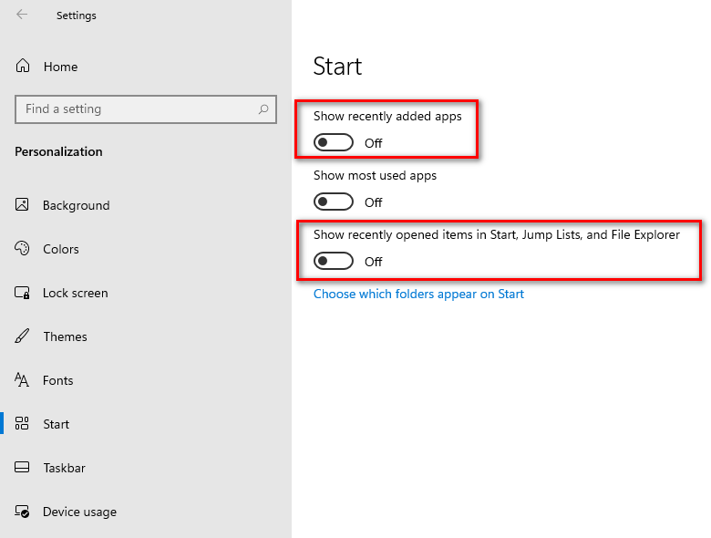Click the Device usage icon

click(22, 512)
